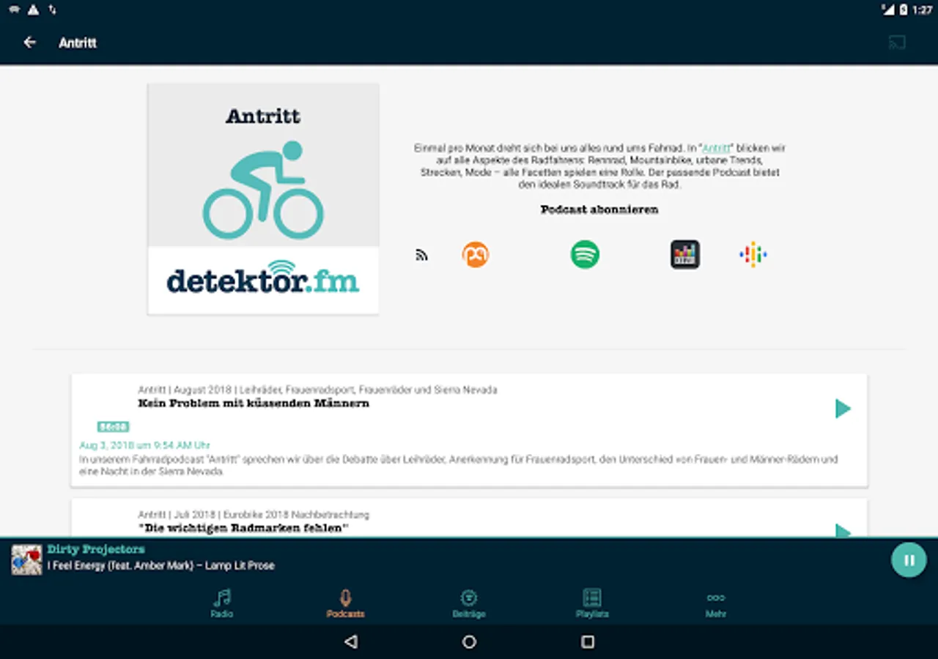Select the Podcast abonnieren heading
The image size is (938, 659).
pyautogui.click(x=599, y=209)
